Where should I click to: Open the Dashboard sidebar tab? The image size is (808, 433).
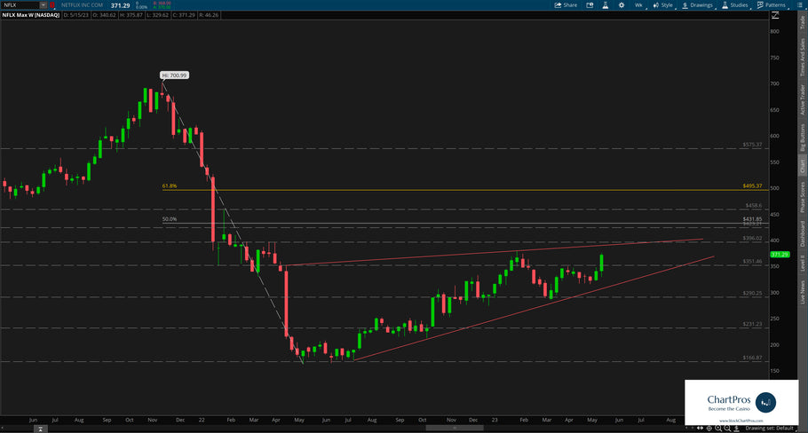[803, 234]
